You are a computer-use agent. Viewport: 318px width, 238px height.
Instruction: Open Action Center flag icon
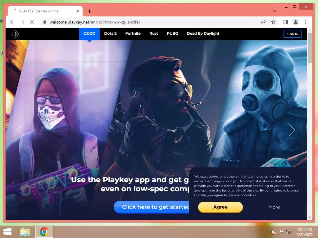pos(281,232)
